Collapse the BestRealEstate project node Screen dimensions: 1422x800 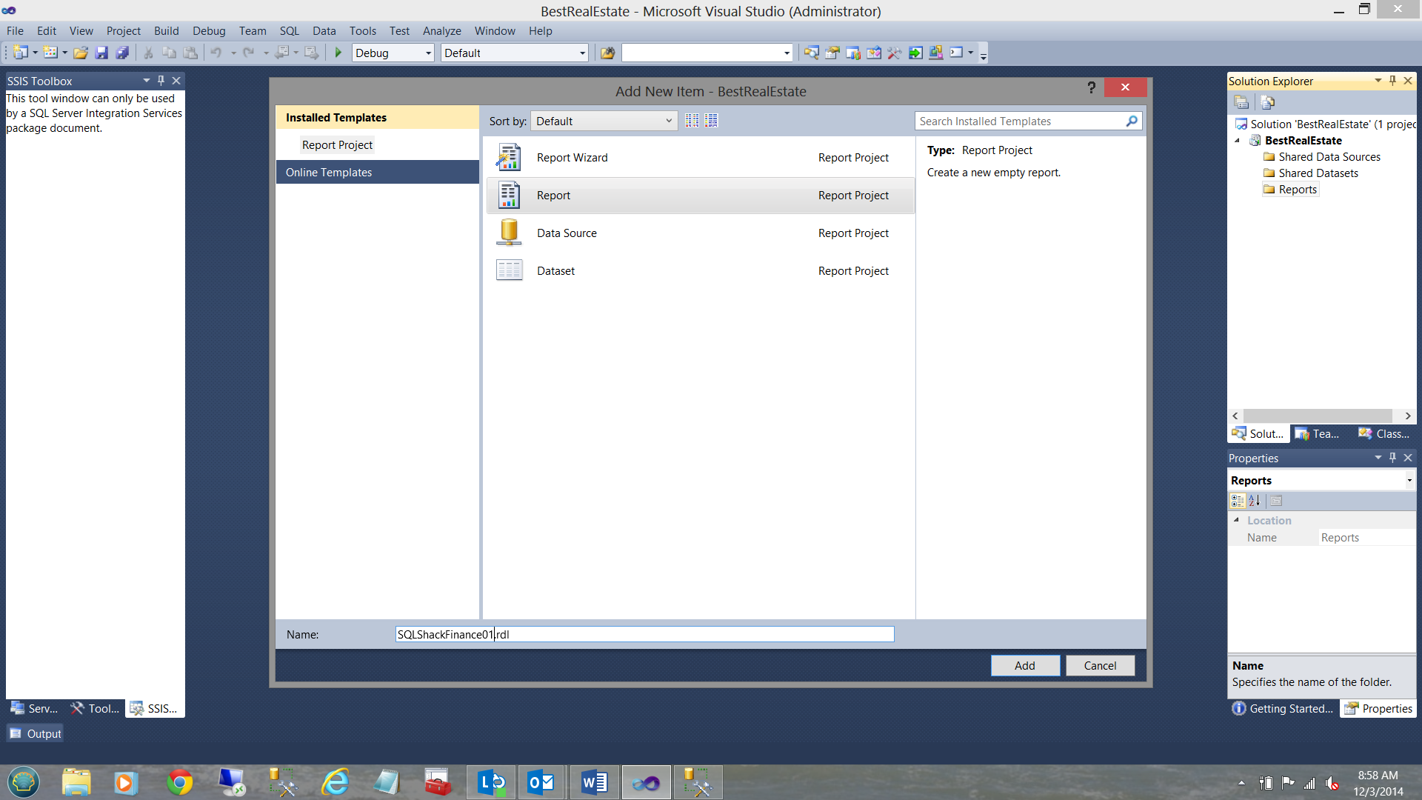click(1237, 141)
